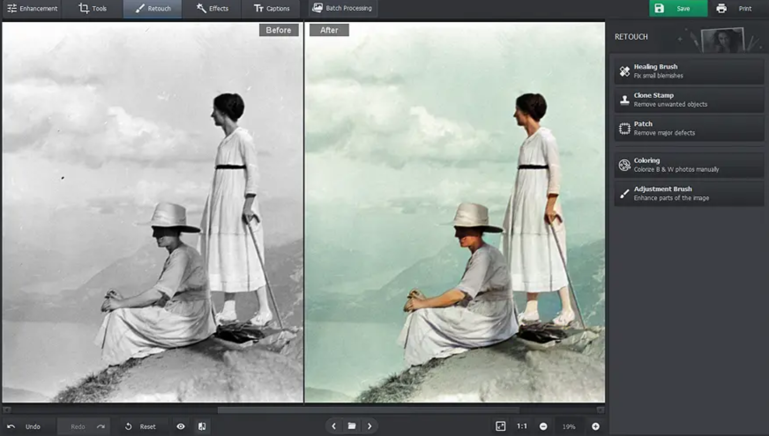Select the Adjustment Brush
This screenshot has width=769, height=436.
[688, 193]
